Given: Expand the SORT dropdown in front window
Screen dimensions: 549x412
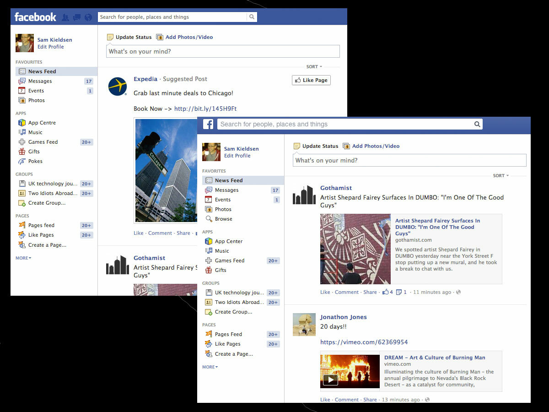Looking at the screenshot, I should 501,176.
